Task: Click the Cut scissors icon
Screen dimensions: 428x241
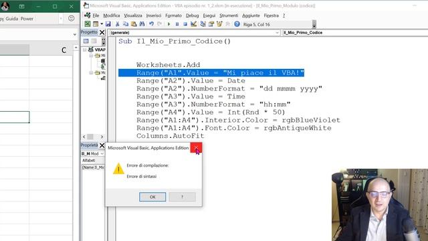Action: (118, 24)
